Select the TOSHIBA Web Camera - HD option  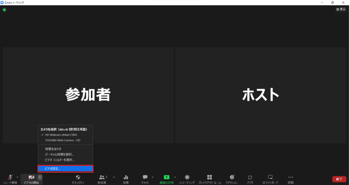(x=63, y=140)
